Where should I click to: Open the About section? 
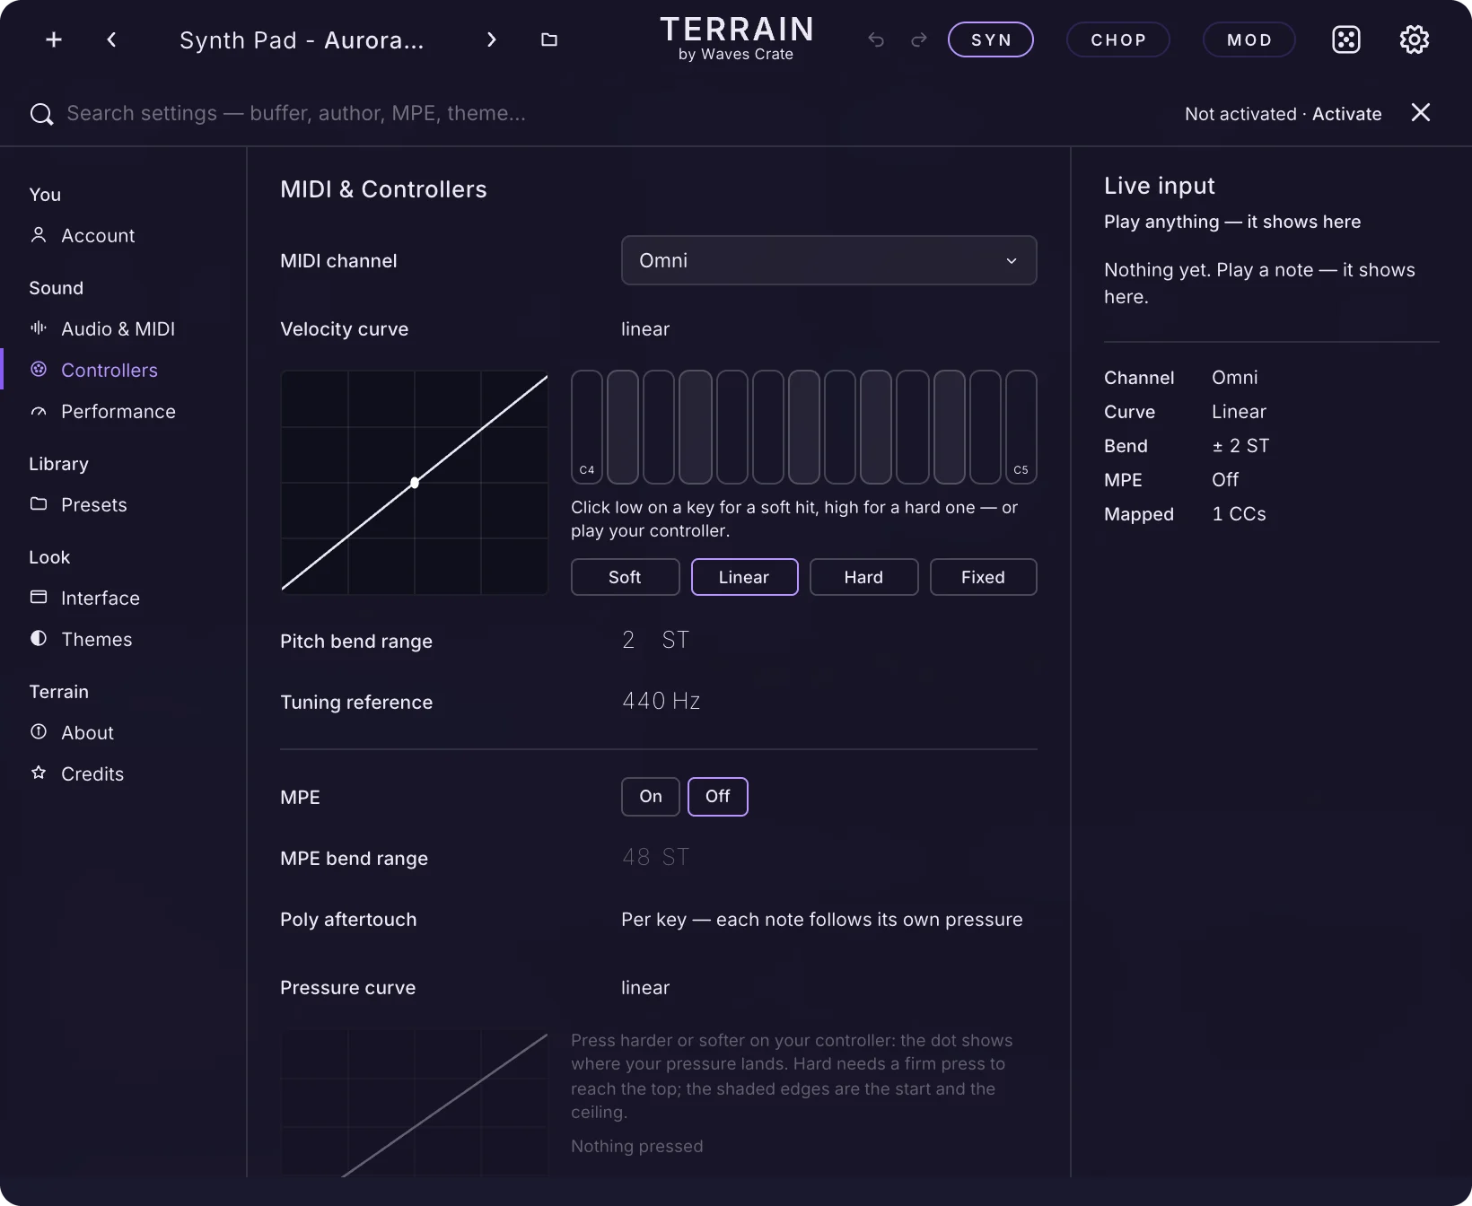[x=73, y=732]
